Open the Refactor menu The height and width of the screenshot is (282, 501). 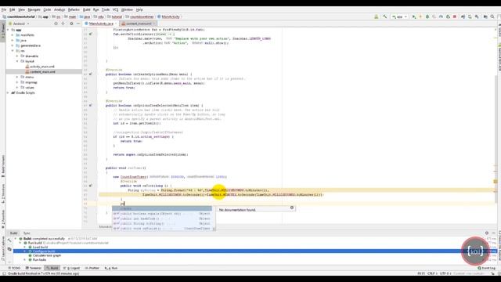[74, 10]
